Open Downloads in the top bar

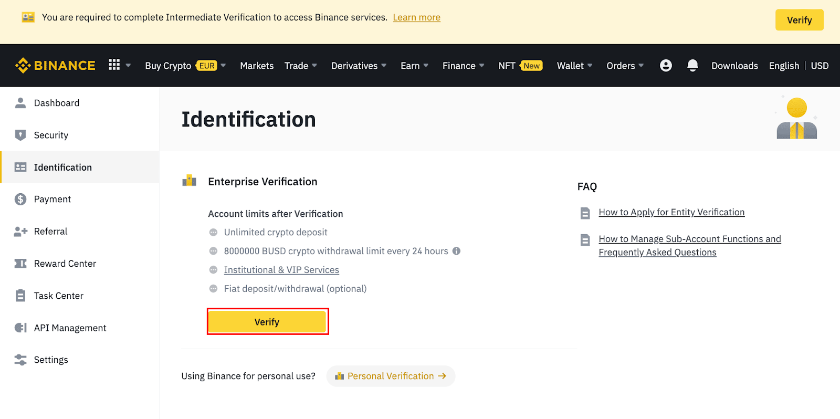(x=734, y=66)
